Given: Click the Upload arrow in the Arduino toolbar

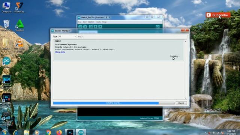Looking at the screenshot, I should coord(85,27).
